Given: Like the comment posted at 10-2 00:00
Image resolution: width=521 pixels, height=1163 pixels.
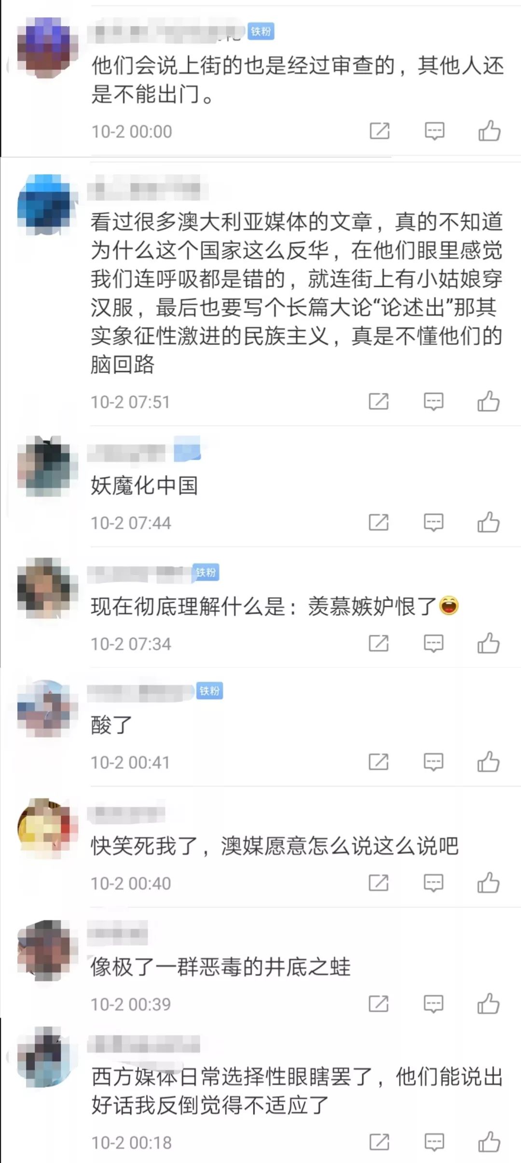Looking at the screenshot, I should [x=489, y=131].
